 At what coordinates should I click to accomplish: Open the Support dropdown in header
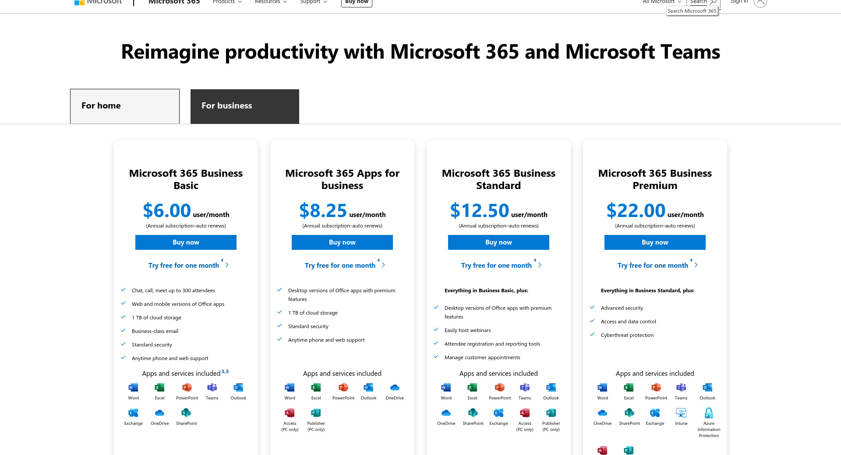coord(313,2)
